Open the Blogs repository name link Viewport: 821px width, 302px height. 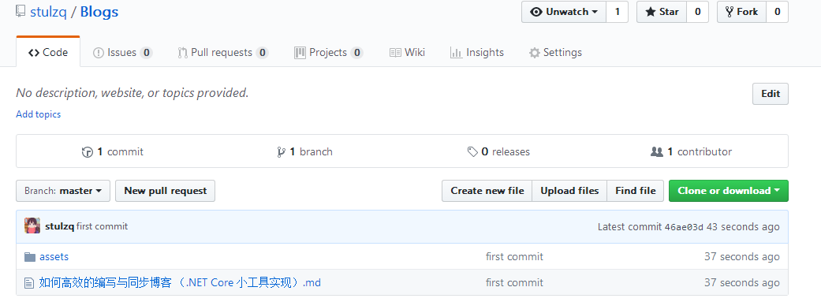point(99,12)
